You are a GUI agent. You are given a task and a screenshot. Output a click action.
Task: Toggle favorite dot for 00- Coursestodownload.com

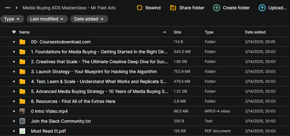point(14,42)
